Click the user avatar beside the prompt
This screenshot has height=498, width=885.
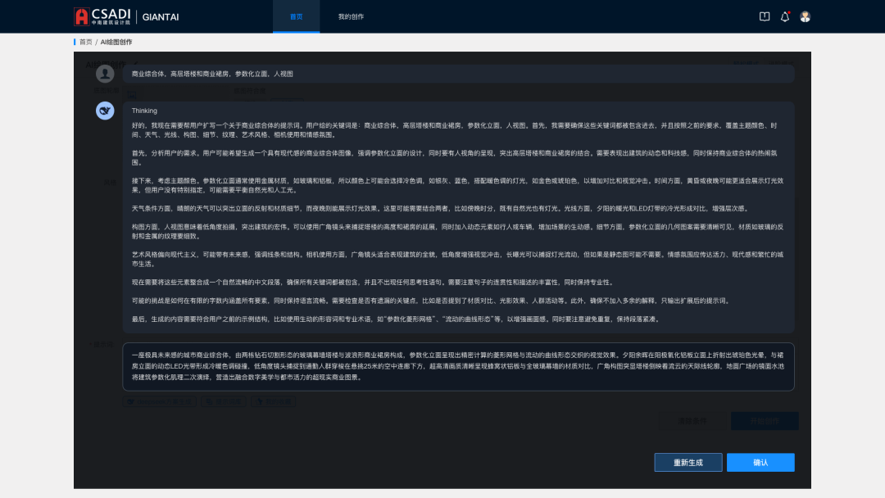tap(105, 74)
